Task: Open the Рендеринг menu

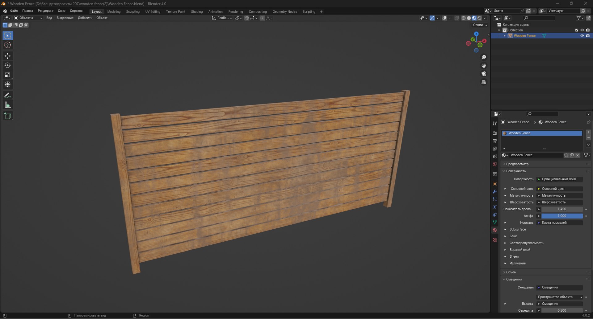Action: (46, 11)
